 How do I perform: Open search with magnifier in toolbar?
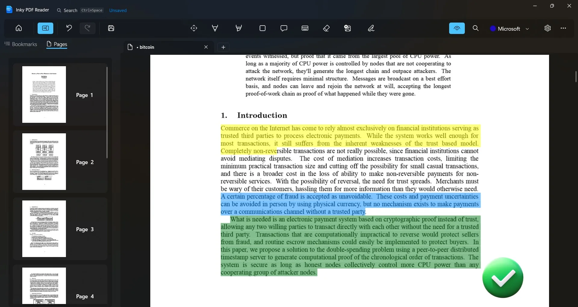tap(476, 28)
